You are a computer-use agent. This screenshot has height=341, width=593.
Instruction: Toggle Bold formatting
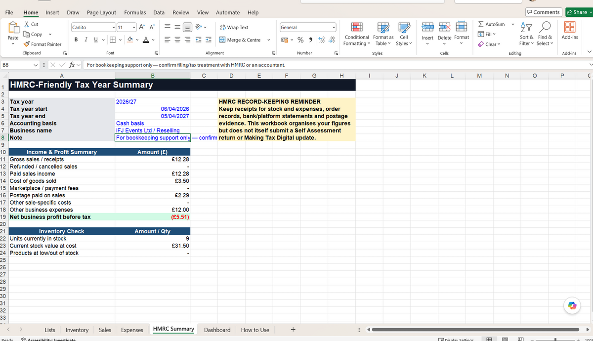tap(76, 40)
